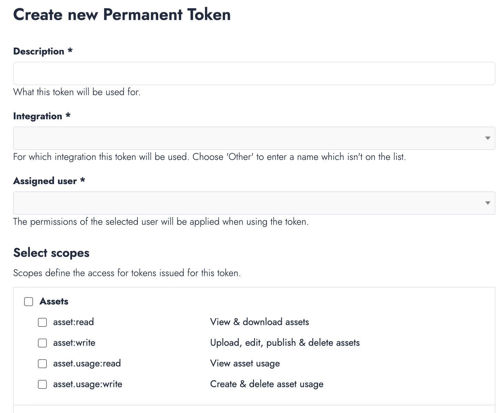Click the Assigned user field label
This screenshot has height=413, width=503.
(45, 181)
